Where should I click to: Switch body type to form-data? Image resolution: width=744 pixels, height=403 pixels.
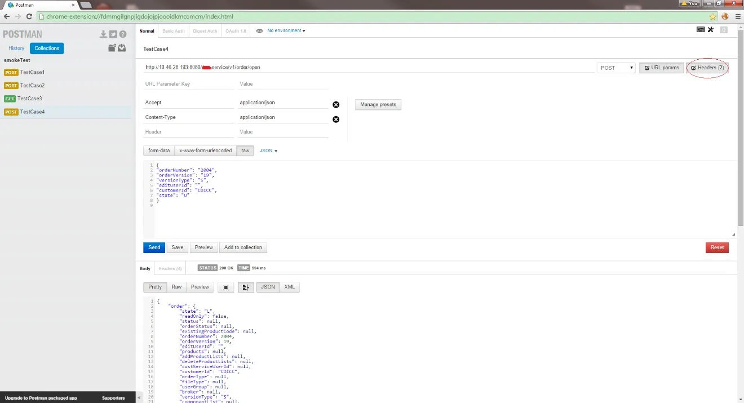(x=159, y=151)
